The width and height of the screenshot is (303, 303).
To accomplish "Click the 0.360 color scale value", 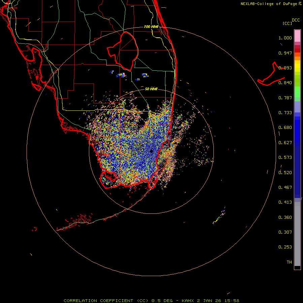I will (x=285, y=217).
